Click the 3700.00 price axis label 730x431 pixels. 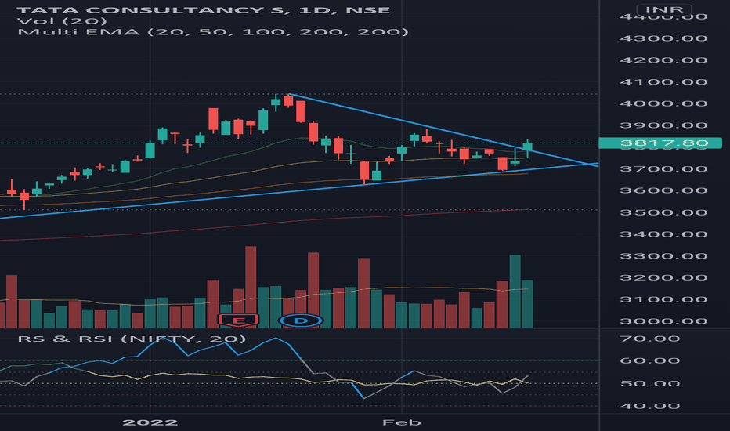(x=663, y=168)
